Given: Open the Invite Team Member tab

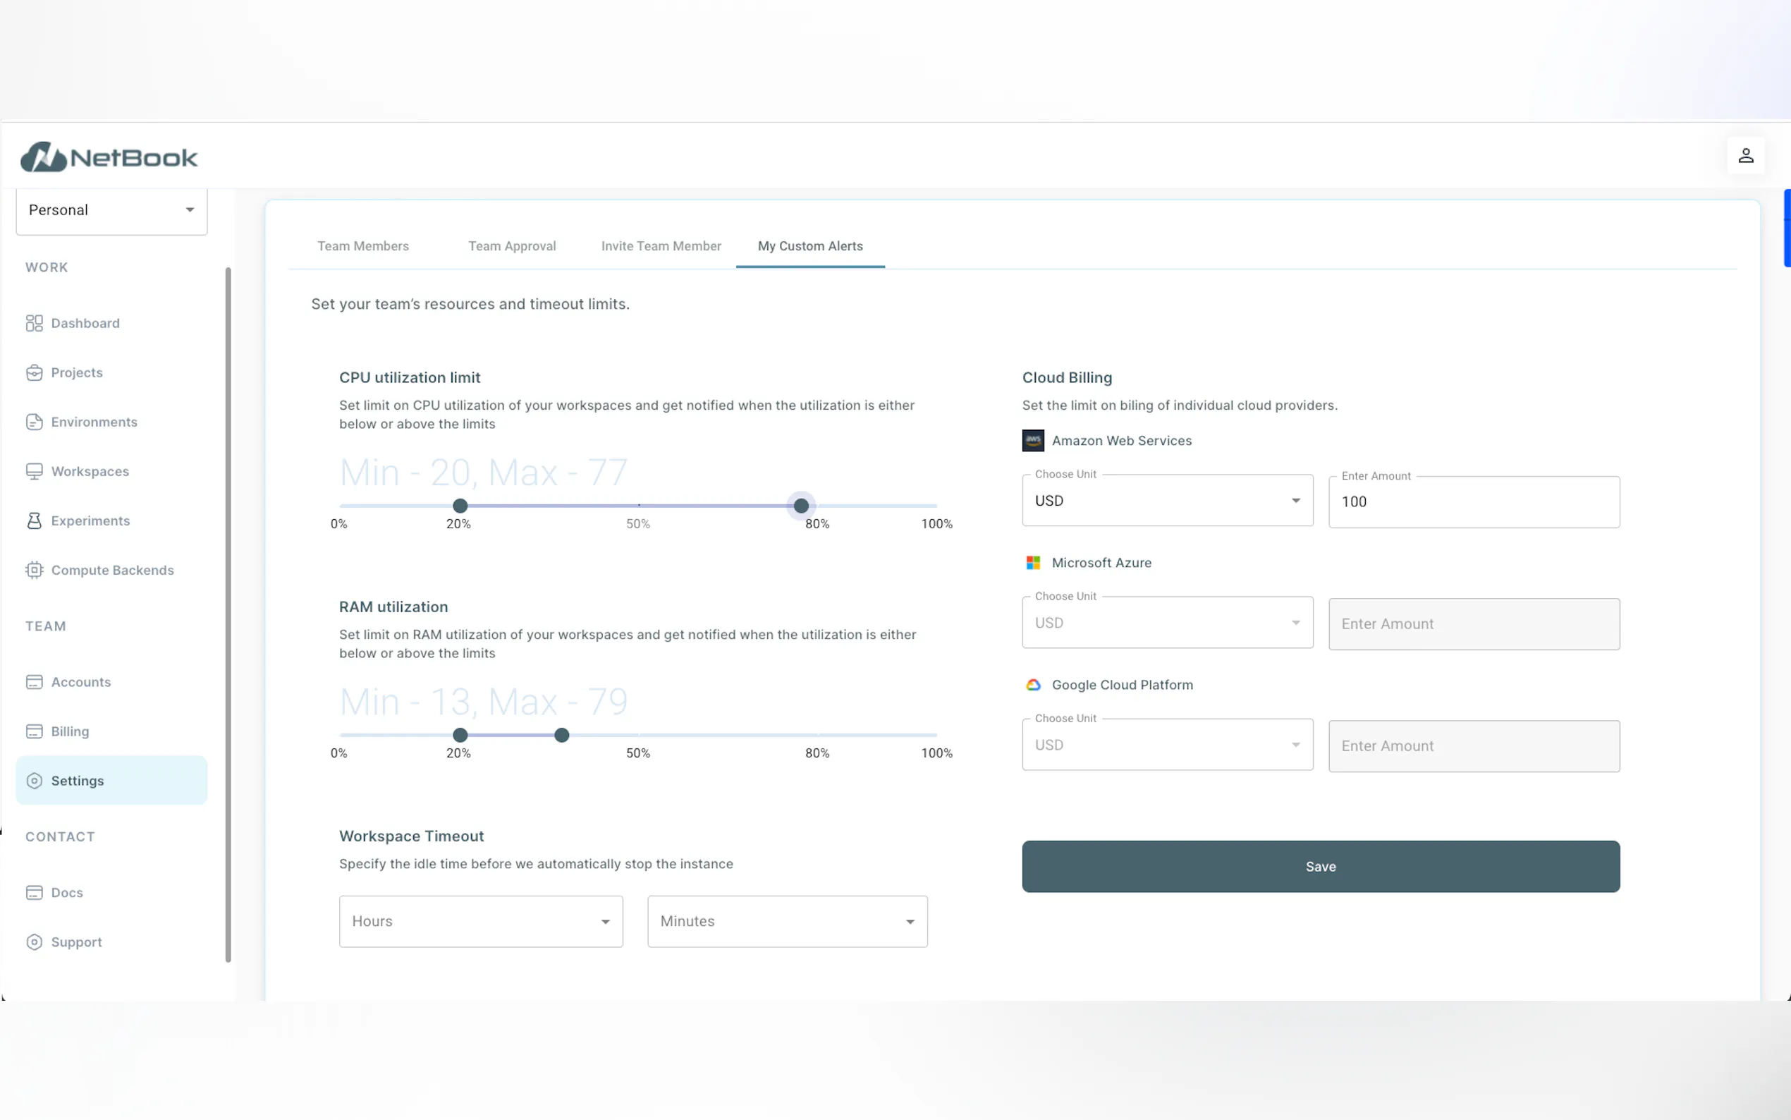Looking at the screenshot, I should coord(661,246).
